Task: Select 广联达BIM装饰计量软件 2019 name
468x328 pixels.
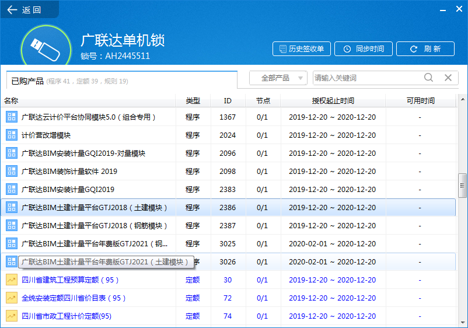Action: [69, 172]
